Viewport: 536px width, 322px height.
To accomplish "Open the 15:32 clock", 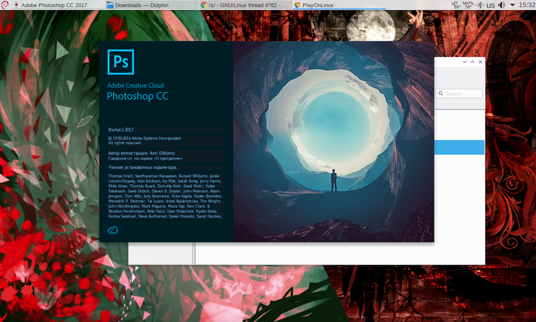I will [527, 5].
